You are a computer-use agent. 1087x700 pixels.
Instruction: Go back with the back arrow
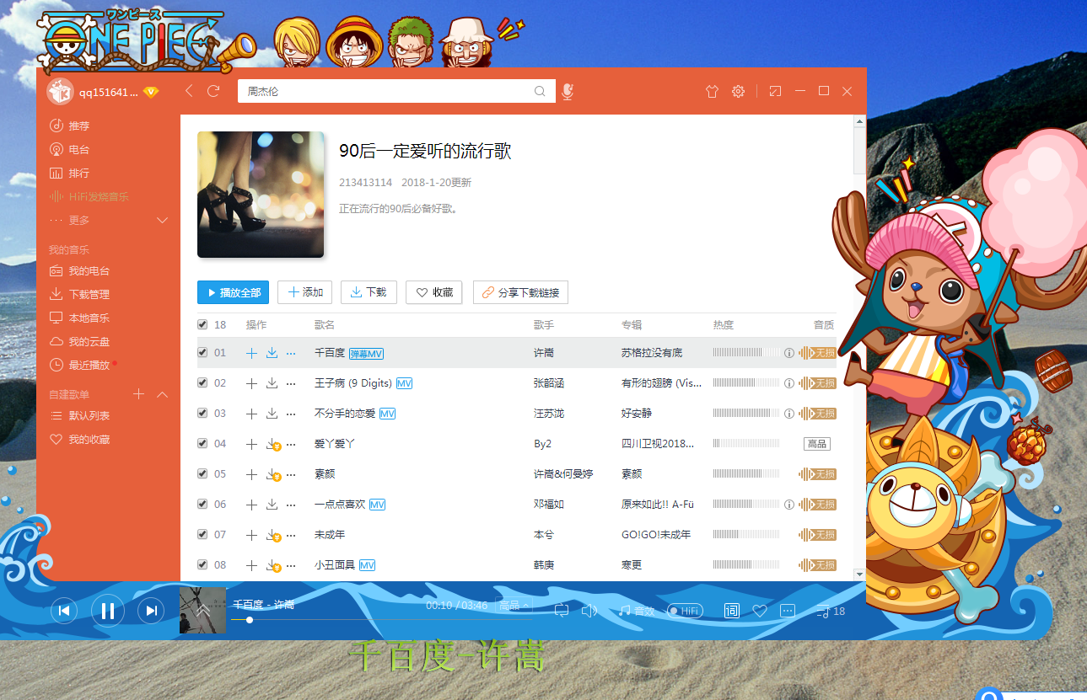point(189,91)
